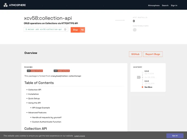The width and height of the screenshot is (187, 139).
Task: Click the Table of Contents heading
Action: click(x=39, y=83)
